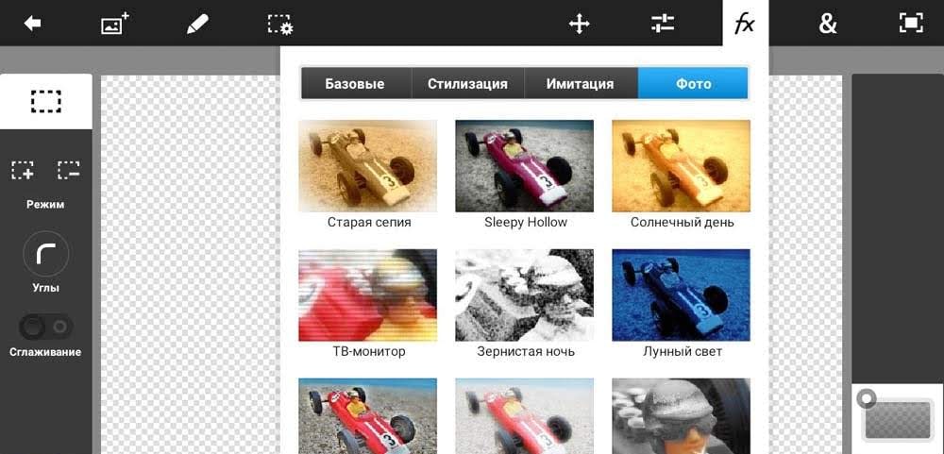The image size is (944, 454).
Task: Switch to the Имитация tab
Action: click(x=581, y=83)
